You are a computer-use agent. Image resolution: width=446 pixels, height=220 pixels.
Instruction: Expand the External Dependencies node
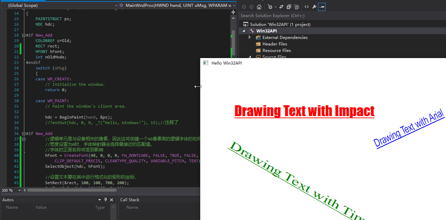249,37
